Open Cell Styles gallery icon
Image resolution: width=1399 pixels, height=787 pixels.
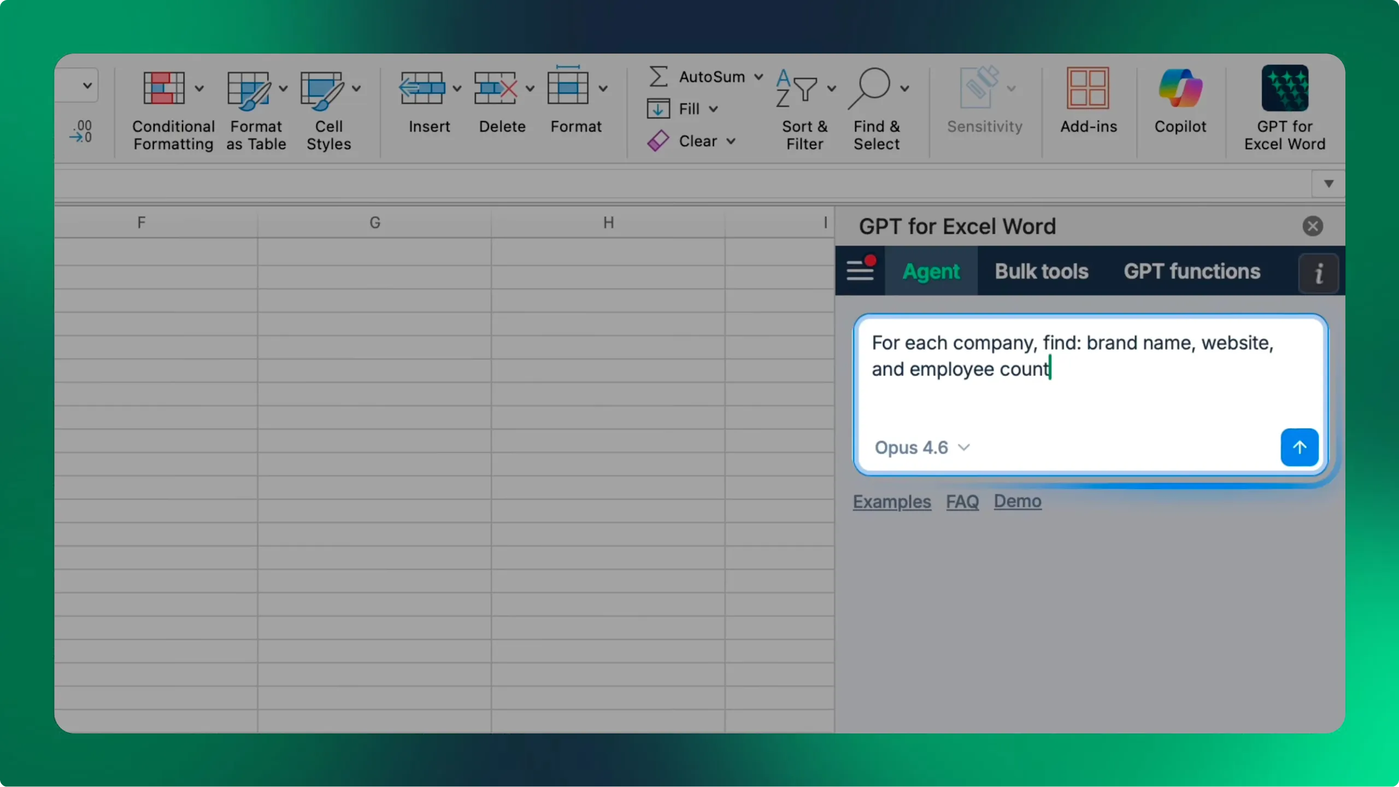coord(322,89)
